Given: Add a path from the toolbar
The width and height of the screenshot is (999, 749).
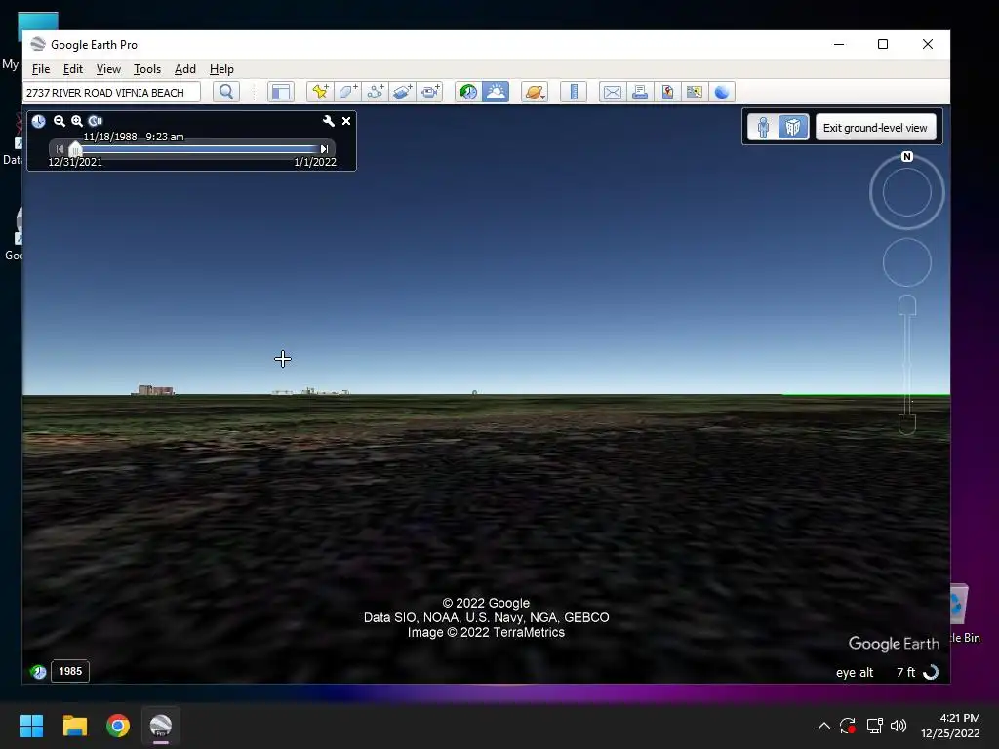Looking at the screenshot, I should (x=376, y=92).
